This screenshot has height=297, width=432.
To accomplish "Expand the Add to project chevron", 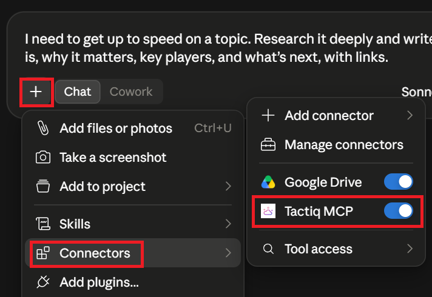I will 228,186.
